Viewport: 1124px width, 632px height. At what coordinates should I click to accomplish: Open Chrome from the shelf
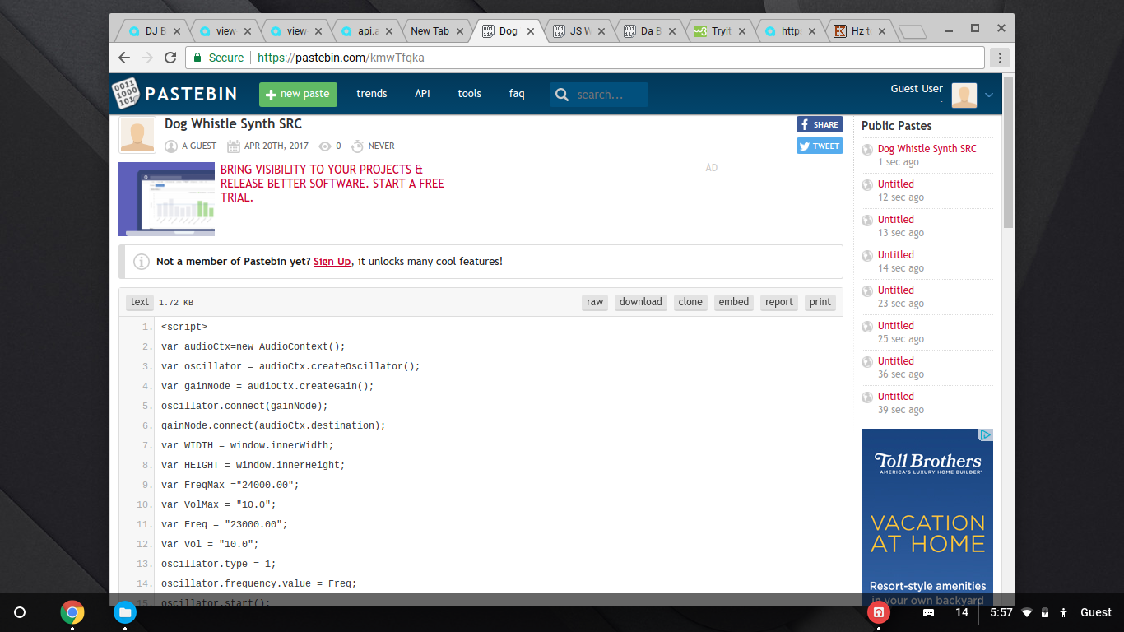(72, 612)
